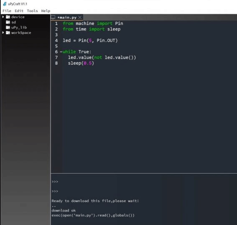Open the Edit menu

click(19, 11)
